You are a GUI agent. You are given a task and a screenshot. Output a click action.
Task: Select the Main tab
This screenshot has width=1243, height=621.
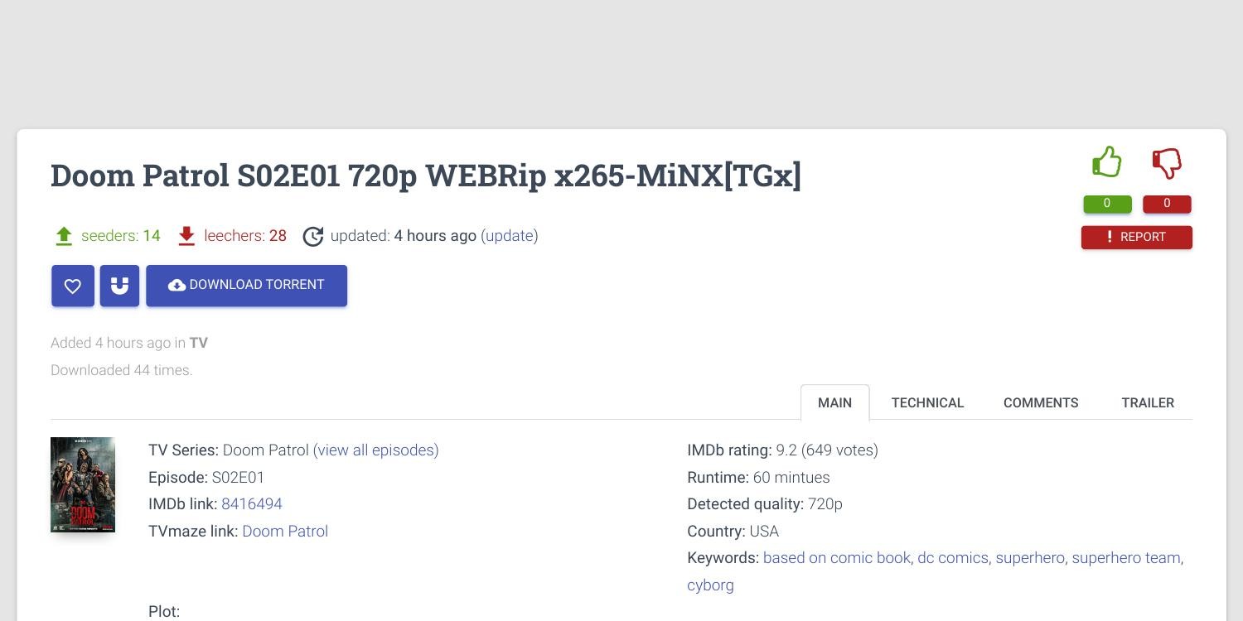[x=834, y=402]
